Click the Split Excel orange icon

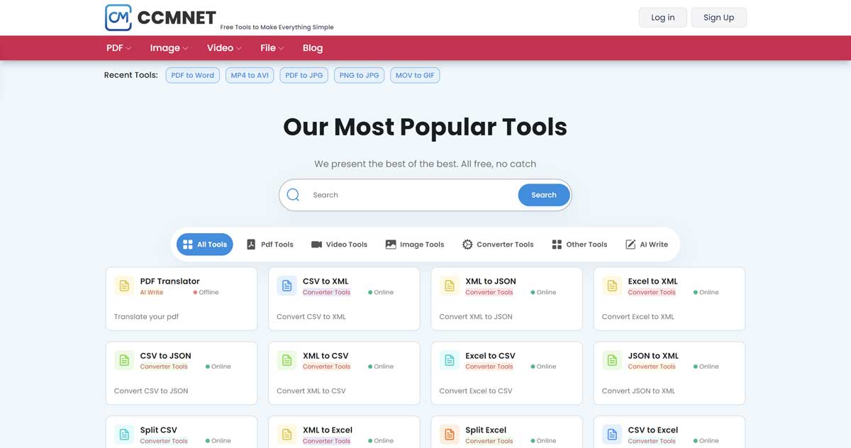pyautogui.click(x=450, y=434)
